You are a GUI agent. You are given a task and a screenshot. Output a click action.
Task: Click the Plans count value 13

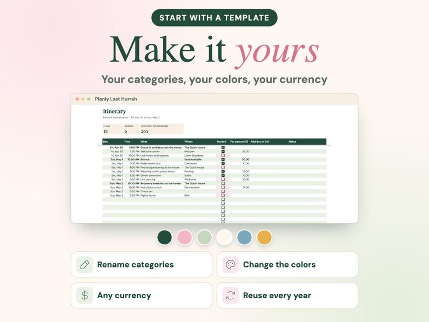pyautogui.click(x=105, y=131)
